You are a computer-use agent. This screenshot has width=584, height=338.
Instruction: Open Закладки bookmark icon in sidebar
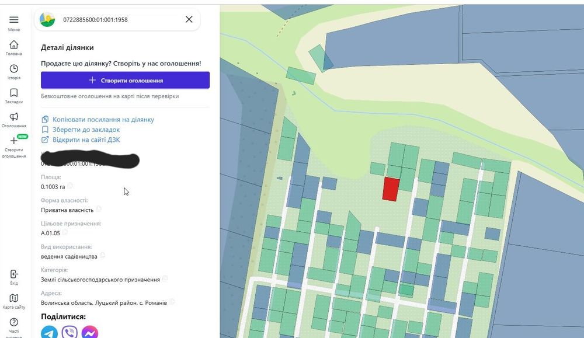coord(14,93)
